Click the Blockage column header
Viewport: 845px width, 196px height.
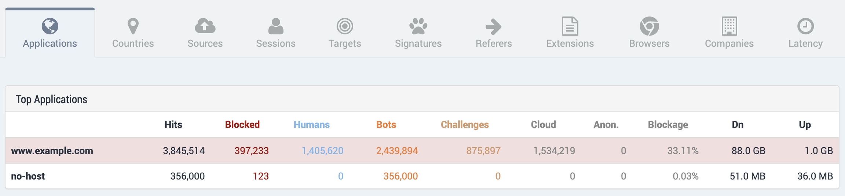pos(668,125)
